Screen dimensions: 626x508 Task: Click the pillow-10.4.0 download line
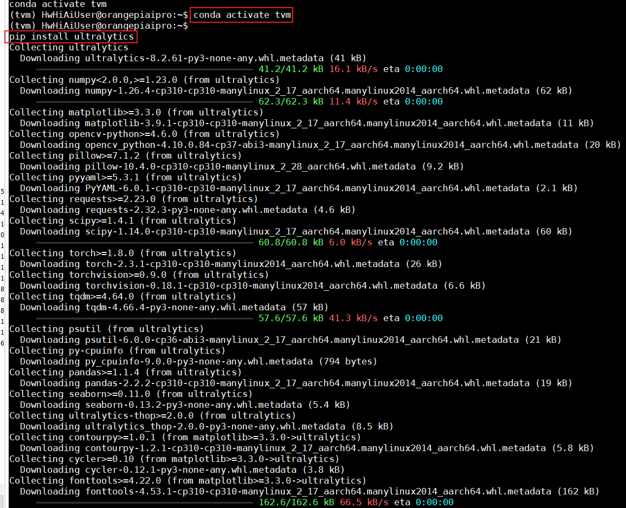tap(242, 166)
